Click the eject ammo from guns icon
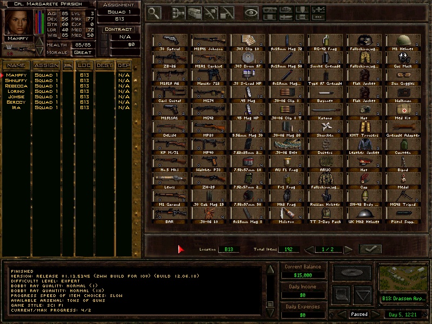Viewport: 432px width, 324px height. click(227, 13)
